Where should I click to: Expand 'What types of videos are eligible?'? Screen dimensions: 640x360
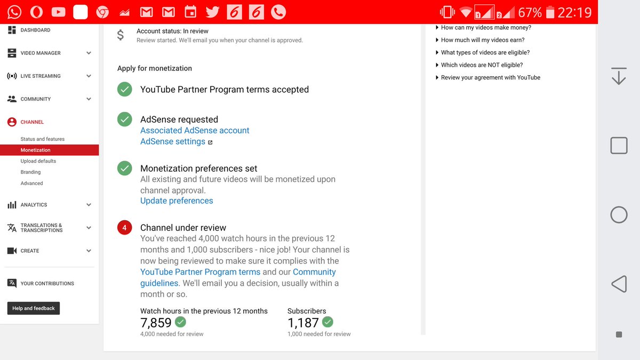tap(483, 53)
